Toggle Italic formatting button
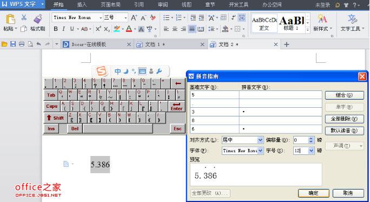Screen dimensions: 370x202 pyautogui.click(x=63, y=29)
